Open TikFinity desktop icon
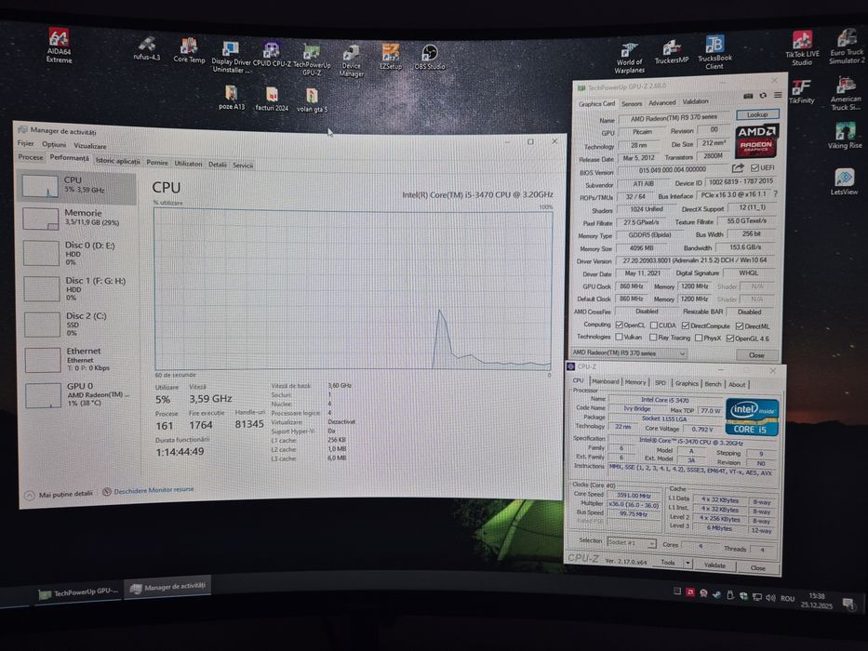 tap(802, 92)
